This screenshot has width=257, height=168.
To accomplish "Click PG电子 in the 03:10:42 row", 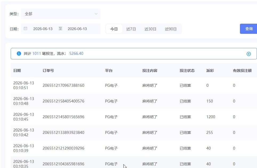I will (111, 133).
